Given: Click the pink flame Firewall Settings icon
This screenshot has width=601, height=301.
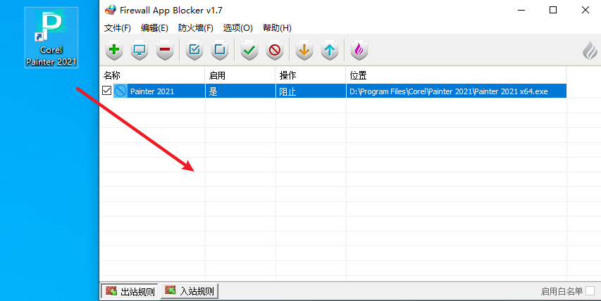Looking at the screenshot, I should pos(359,50).
